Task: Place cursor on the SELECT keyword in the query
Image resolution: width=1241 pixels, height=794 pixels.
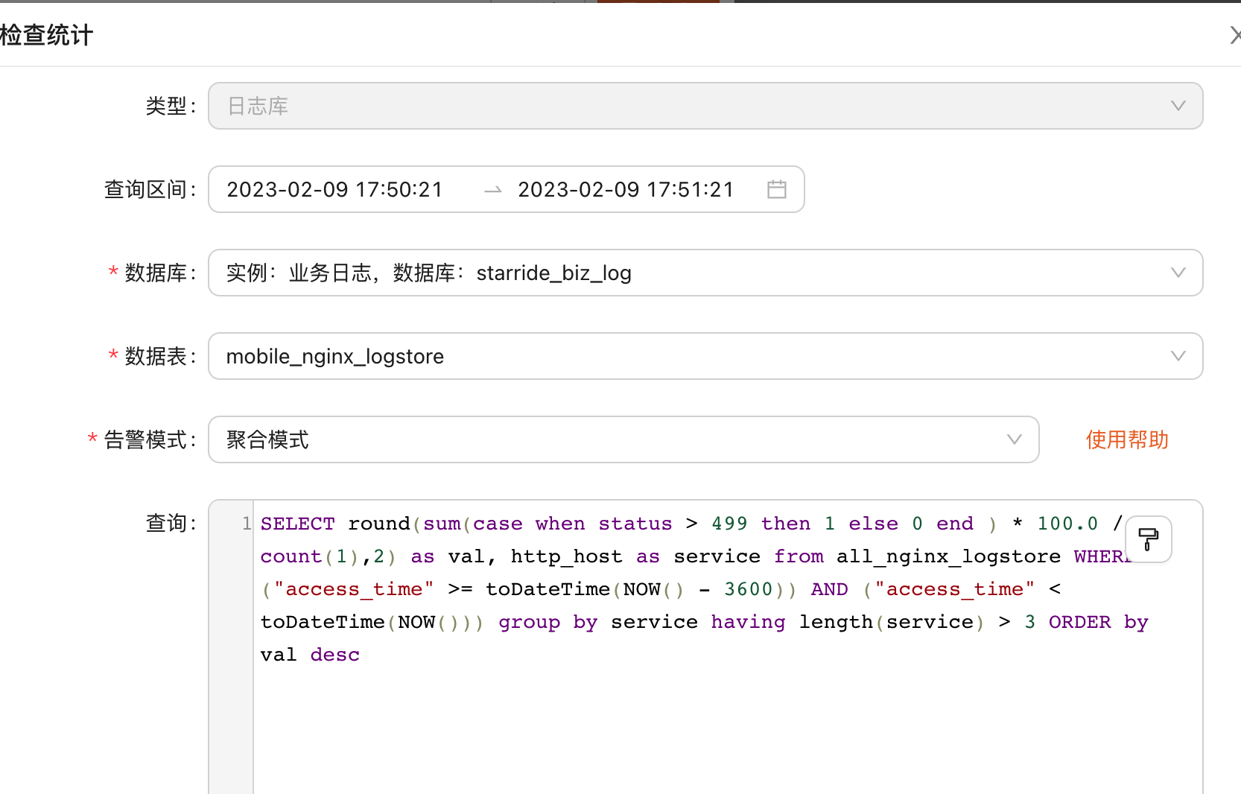Action: (x=296, y=524)
